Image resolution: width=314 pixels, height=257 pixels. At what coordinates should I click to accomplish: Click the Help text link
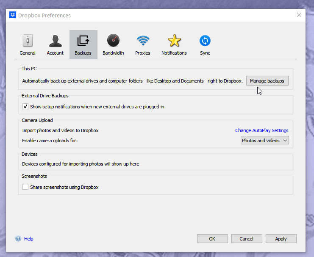pos(28,239)
